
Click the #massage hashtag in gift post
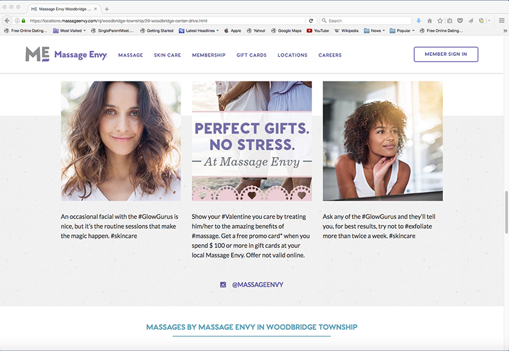point(206,236)
